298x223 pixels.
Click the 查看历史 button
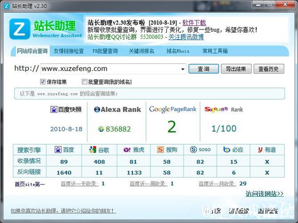[269, 69]
